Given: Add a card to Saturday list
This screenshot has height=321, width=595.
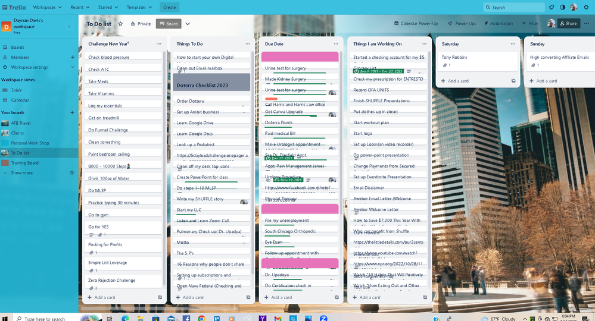Looking at the screenshot, I should pos(455,81).
